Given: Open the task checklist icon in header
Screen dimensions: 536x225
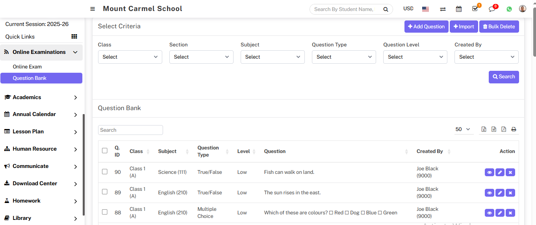Looking at the screenshot, I should click(475, 9).
